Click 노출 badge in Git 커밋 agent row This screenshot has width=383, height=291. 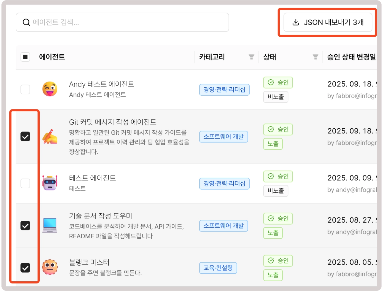(273, 144)
